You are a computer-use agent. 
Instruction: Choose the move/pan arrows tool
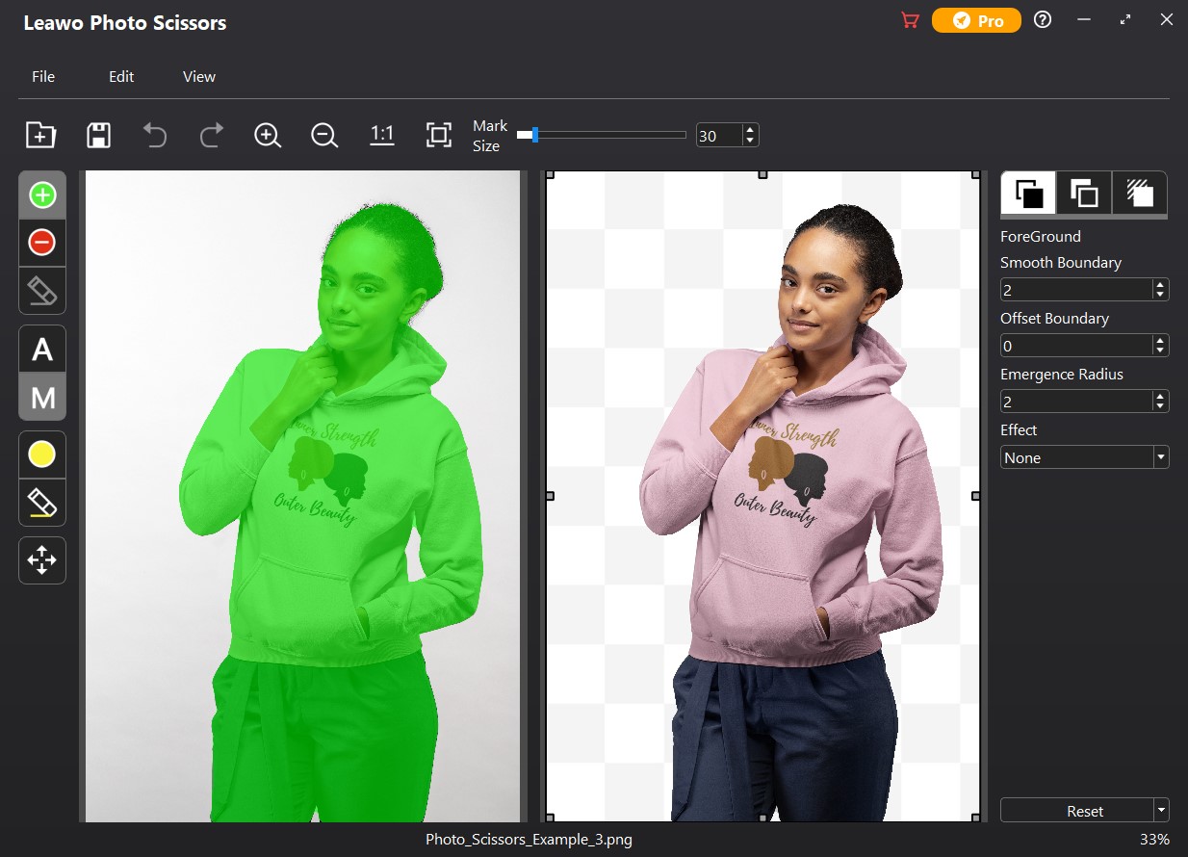click(42, 560)
